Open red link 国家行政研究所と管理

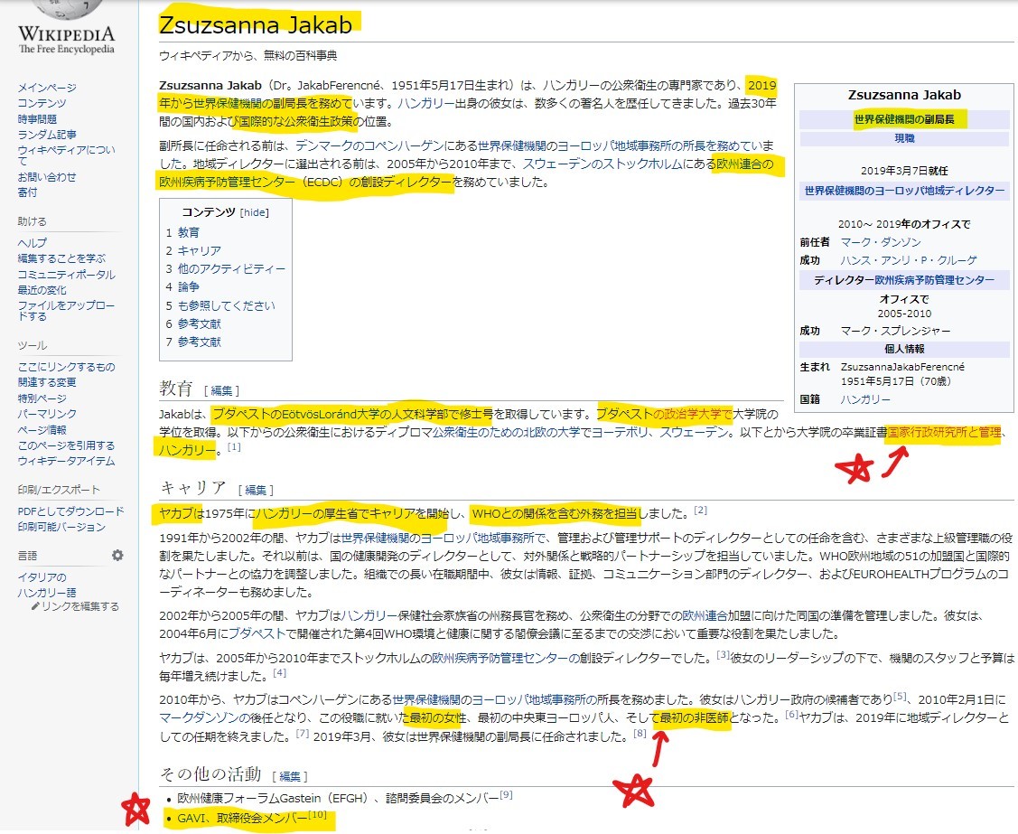click(944, 432)
